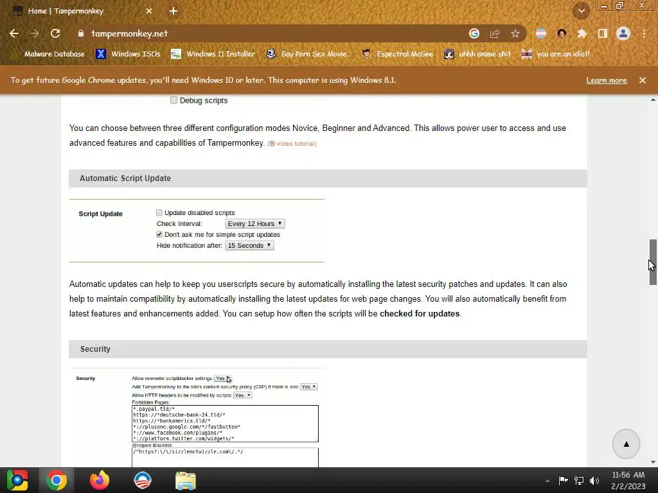Screen dimensions: 658x493
Task: Open the blue-red circle taskbar app
Action: click(142, 480)
